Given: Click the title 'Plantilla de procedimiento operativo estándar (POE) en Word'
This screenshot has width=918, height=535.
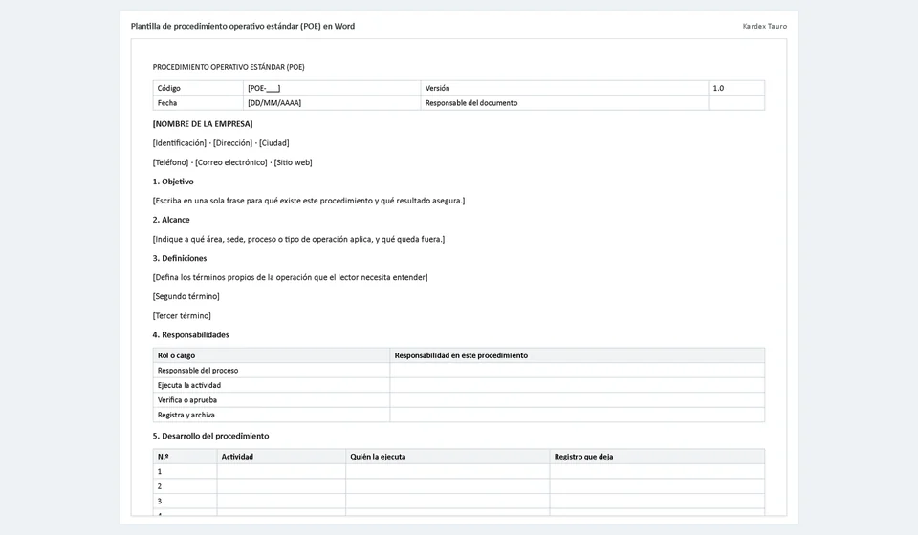Looking at the screenshot, I should coord(242,27).
